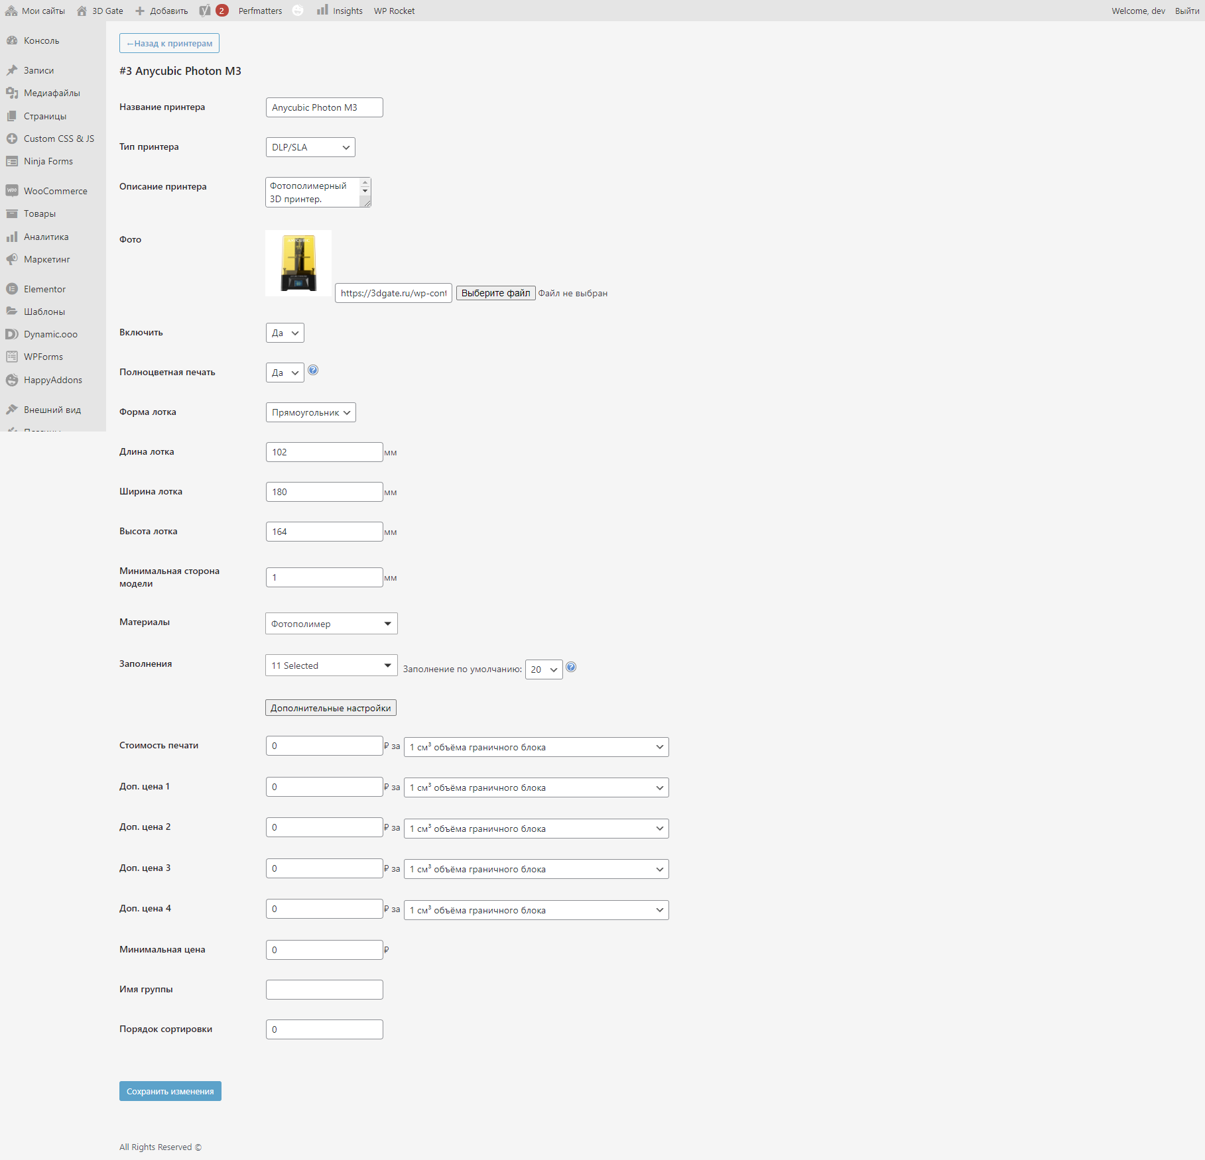
Task: Click the WPForms icon
Action: click(12, 357)
